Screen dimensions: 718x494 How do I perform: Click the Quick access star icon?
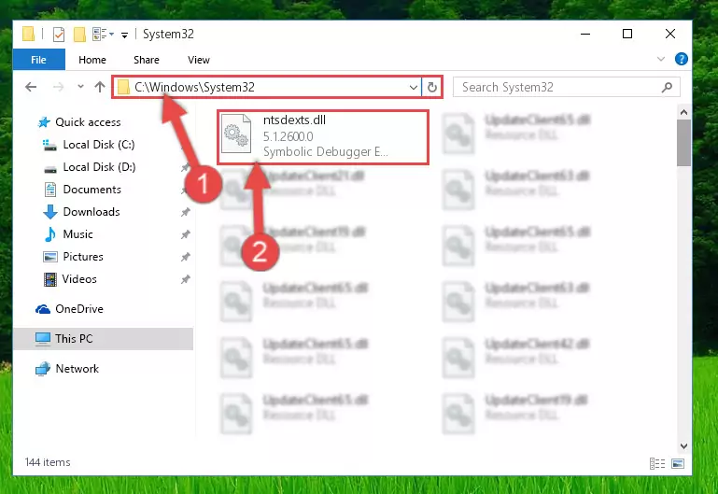(44, 122)
